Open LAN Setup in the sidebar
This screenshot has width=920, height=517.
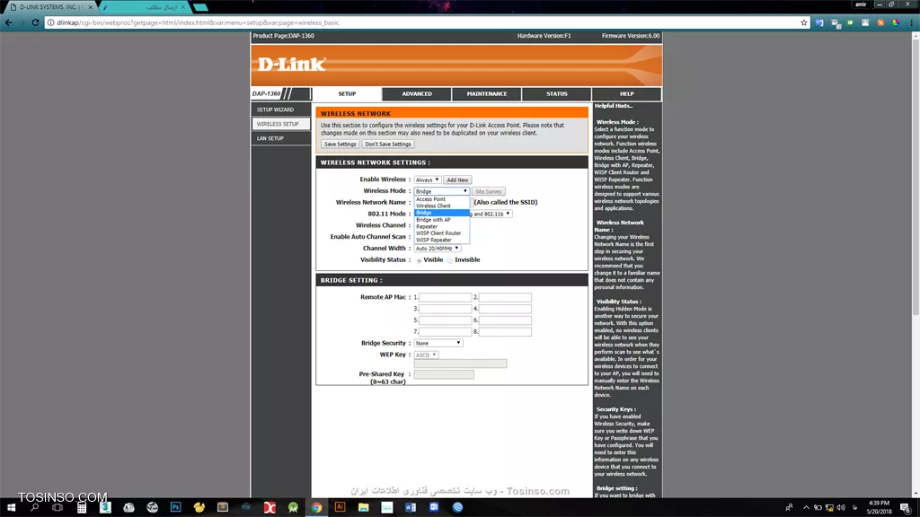tap(281, 138)
